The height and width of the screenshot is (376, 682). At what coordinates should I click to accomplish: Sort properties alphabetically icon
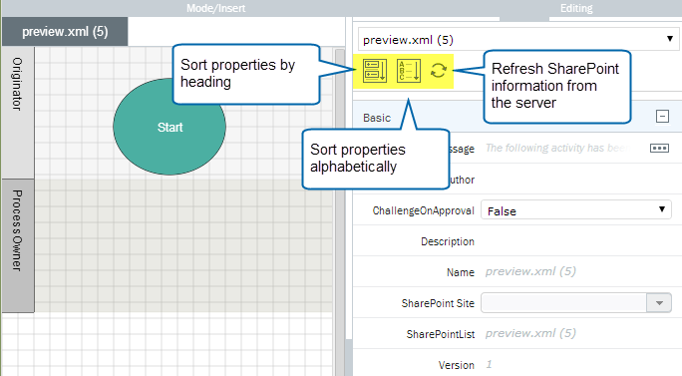[409, 71]
